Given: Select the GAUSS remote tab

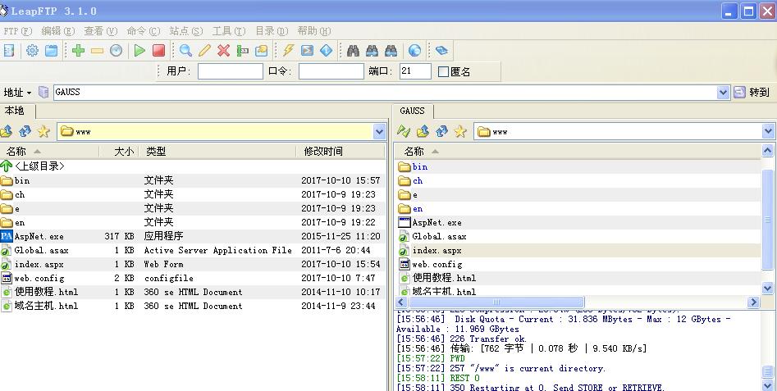Looking at the screenshot, I should [x=412, y=111].
